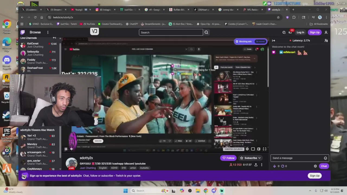Screen dimensions: 347x195
Task: Open Discord desktop shortcut
Action: [x=7, y=63]
